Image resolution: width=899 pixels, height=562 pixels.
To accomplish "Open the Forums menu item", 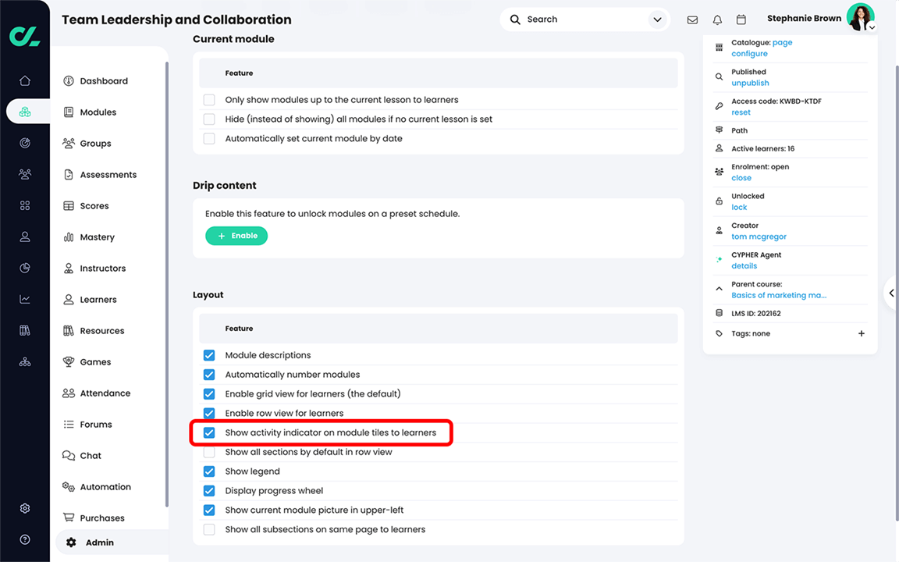I will (87, 425).
